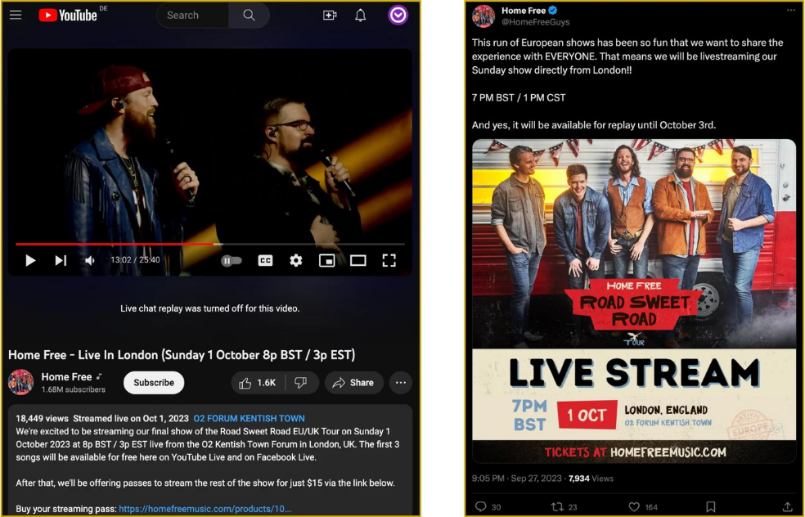Click '1.68M subscribers' text
This screenshot has width=805, height=517.
pos(74,389)
